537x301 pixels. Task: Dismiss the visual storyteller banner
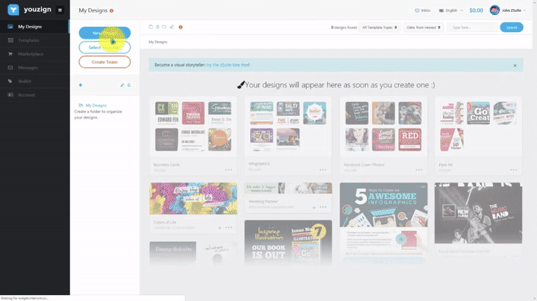[515, 66]
